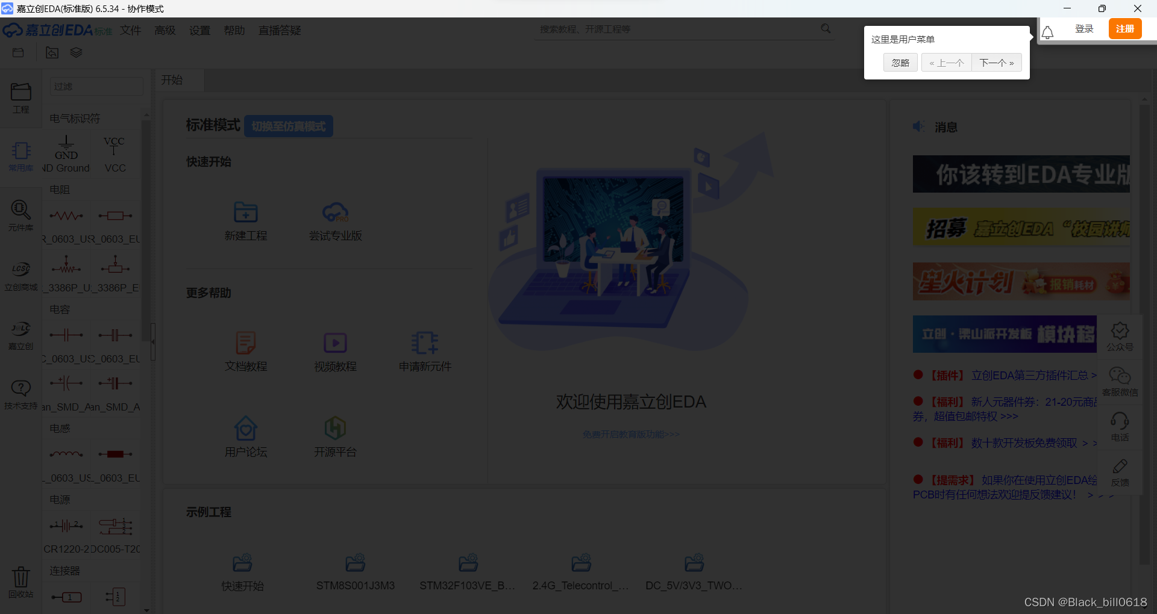The width and height of the screenshot is (1157, 614).
Task: Switch to the 开始 tab
Action: (180, 80)
